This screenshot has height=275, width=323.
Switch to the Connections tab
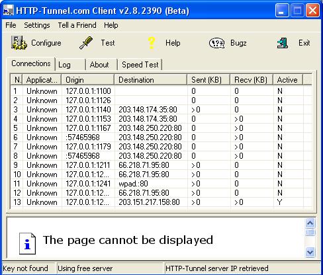coord(31,63)
